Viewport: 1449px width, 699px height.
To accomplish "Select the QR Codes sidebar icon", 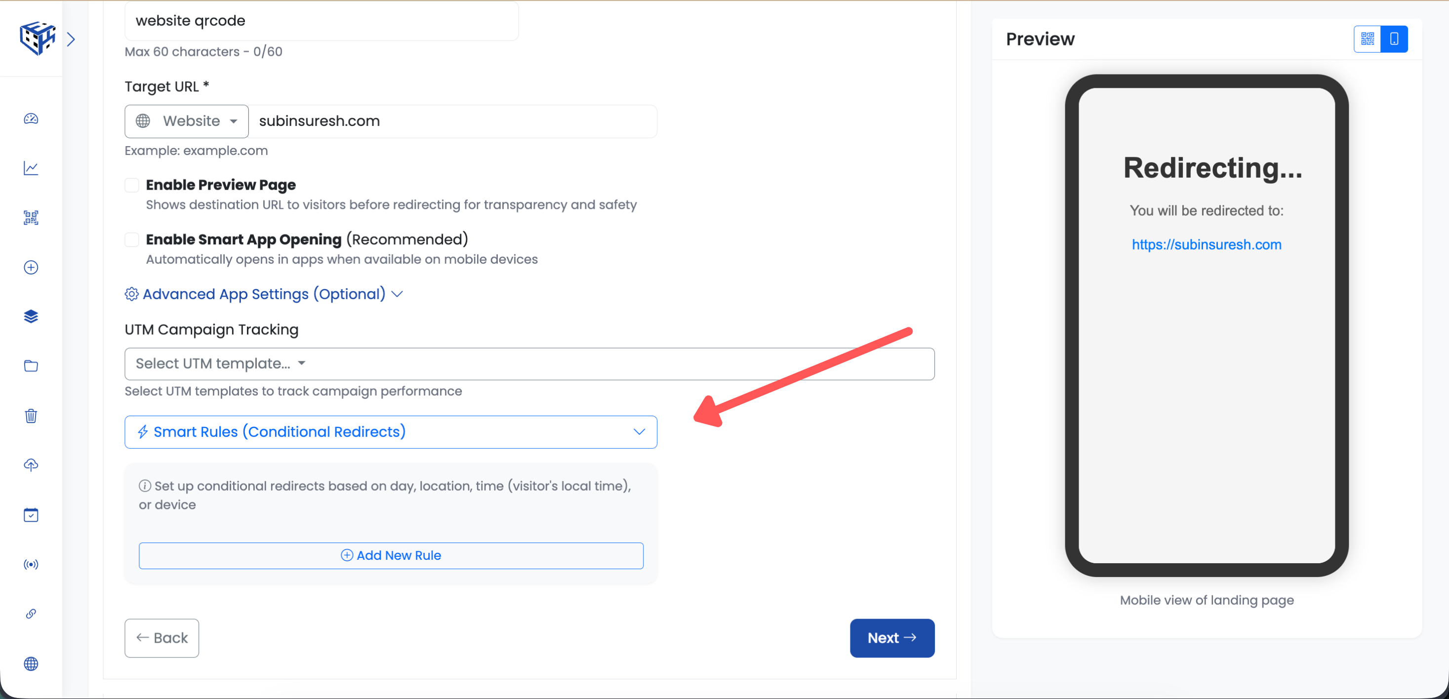I will 31,218.
